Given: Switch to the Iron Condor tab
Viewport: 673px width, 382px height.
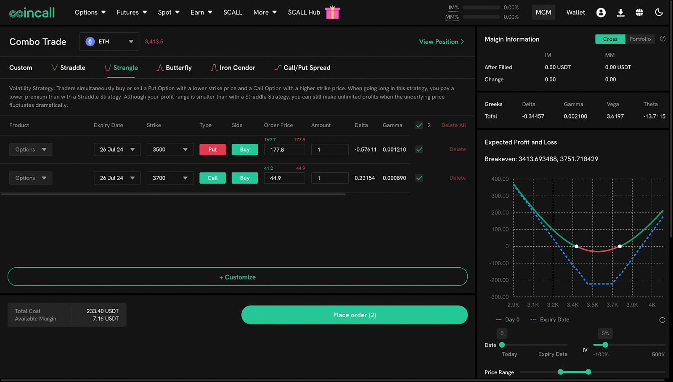Looking at the screenshot, I should point(233,68).
